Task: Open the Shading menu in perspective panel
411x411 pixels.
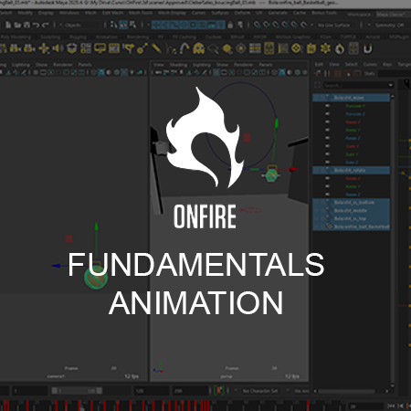Action: pyautogui.click(x=178, y=65)
